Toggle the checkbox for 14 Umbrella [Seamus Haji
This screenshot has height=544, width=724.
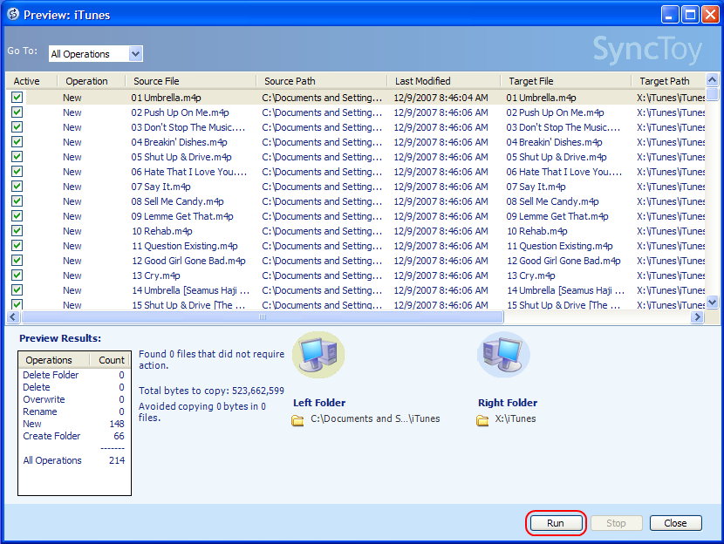tap(17, 289)
